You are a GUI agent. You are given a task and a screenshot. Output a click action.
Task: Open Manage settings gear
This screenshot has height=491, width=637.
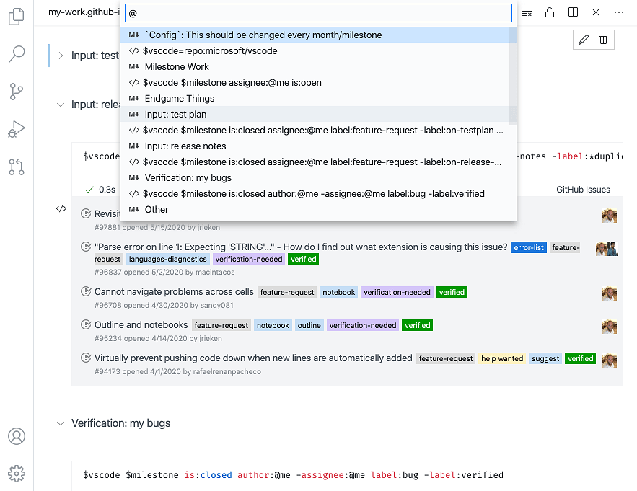[x=17, y=474]
